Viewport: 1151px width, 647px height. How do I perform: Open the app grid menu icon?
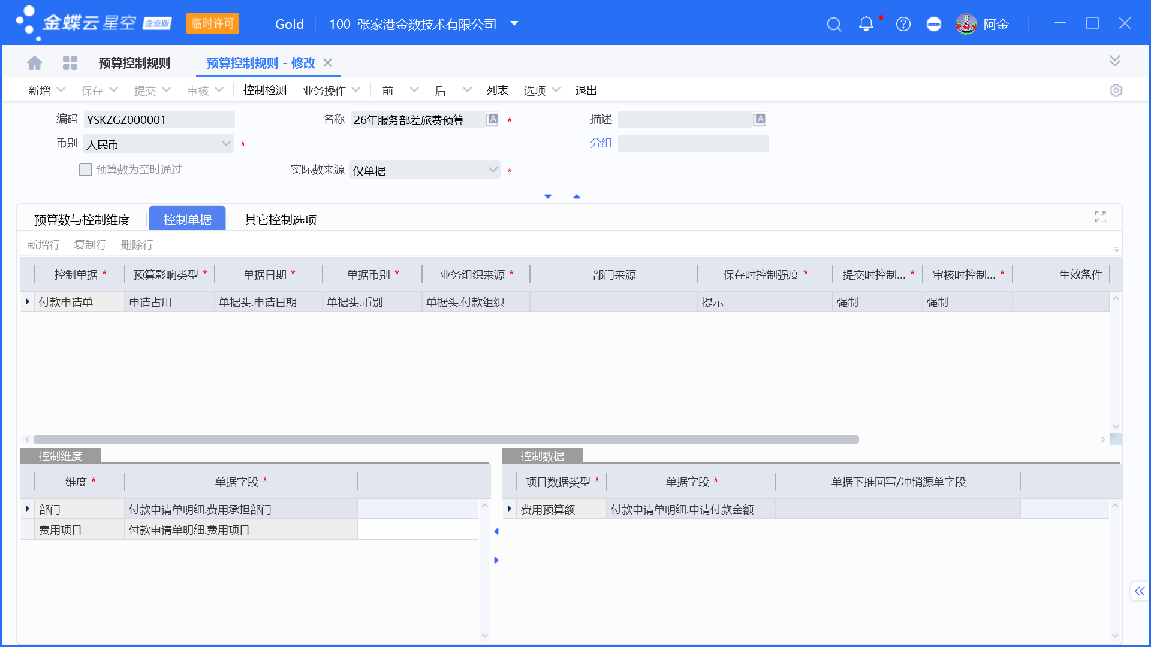point(70,63)
